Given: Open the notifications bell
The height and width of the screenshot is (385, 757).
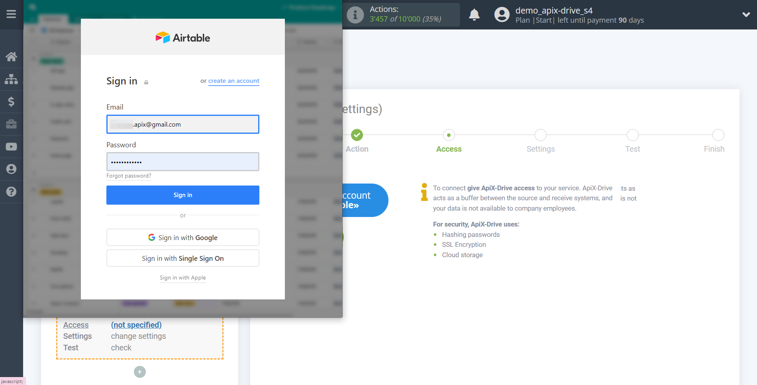Looking at the screenshot, I should pyautogui.click(x=474, y=15).
